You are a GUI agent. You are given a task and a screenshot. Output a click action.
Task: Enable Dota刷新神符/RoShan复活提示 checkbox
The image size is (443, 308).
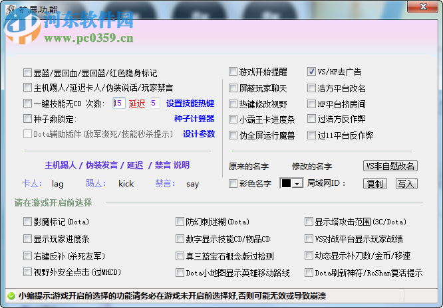[309, 273]
